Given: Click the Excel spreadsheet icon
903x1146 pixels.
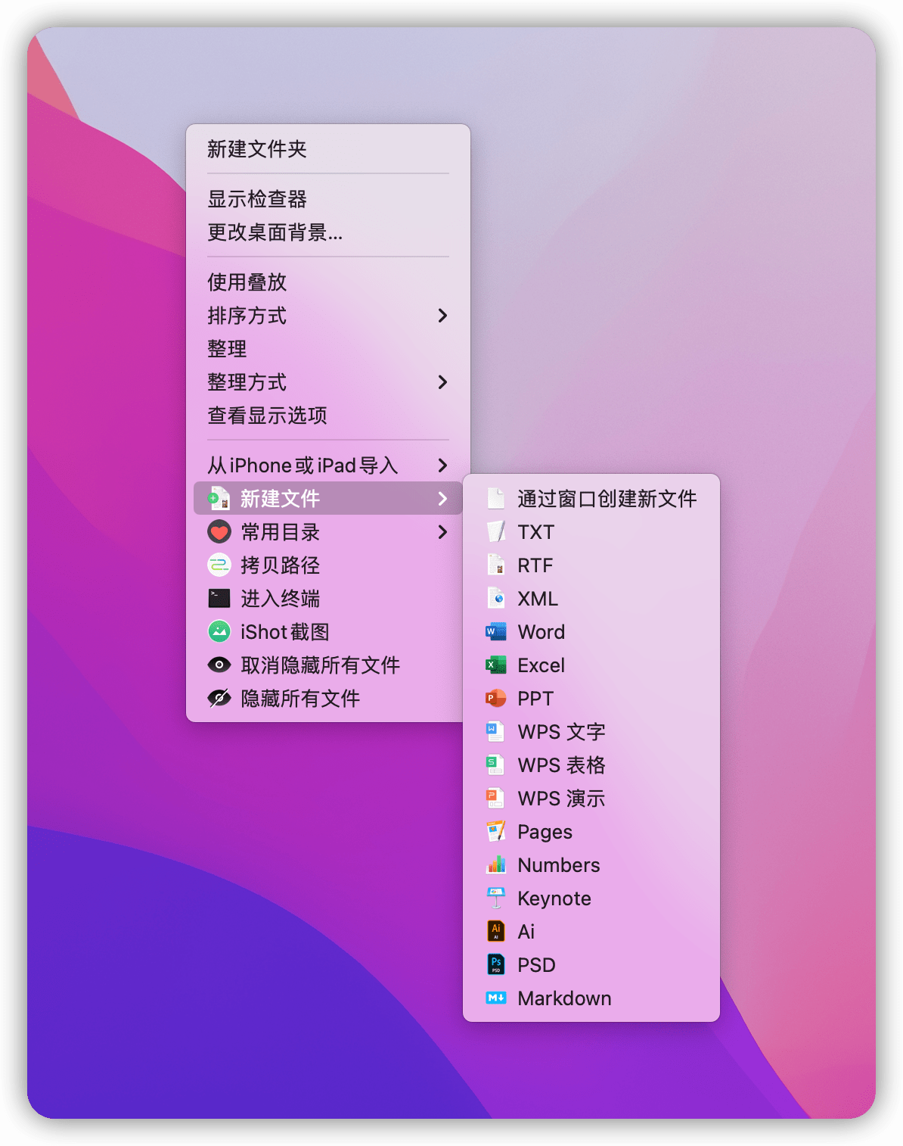Looking at the screenshot, I should point(495,665).
